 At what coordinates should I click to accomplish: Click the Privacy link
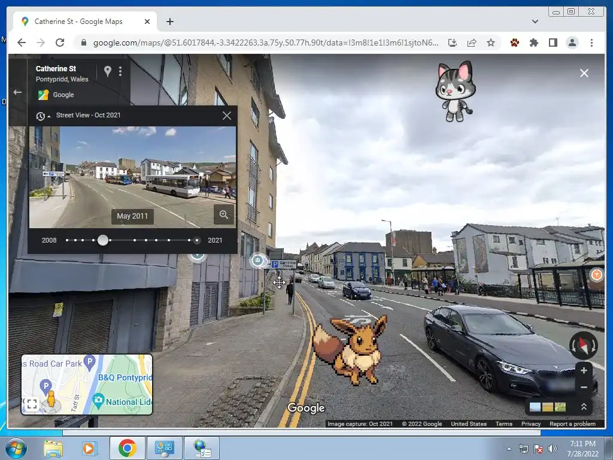(531, 423)
